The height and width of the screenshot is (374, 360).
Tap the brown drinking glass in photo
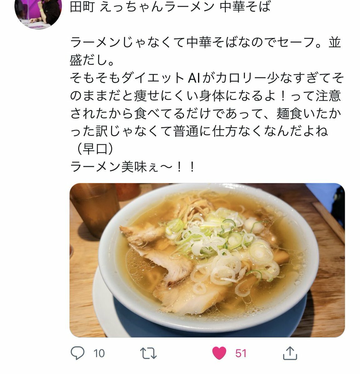94,209
